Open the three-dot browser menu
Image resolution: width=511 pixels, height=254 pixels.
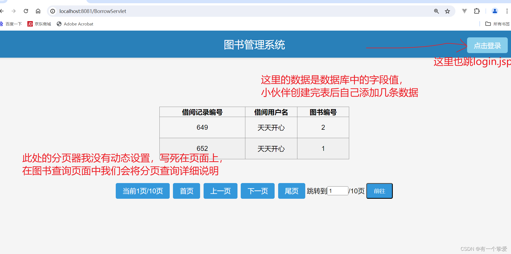pos(507,11)
